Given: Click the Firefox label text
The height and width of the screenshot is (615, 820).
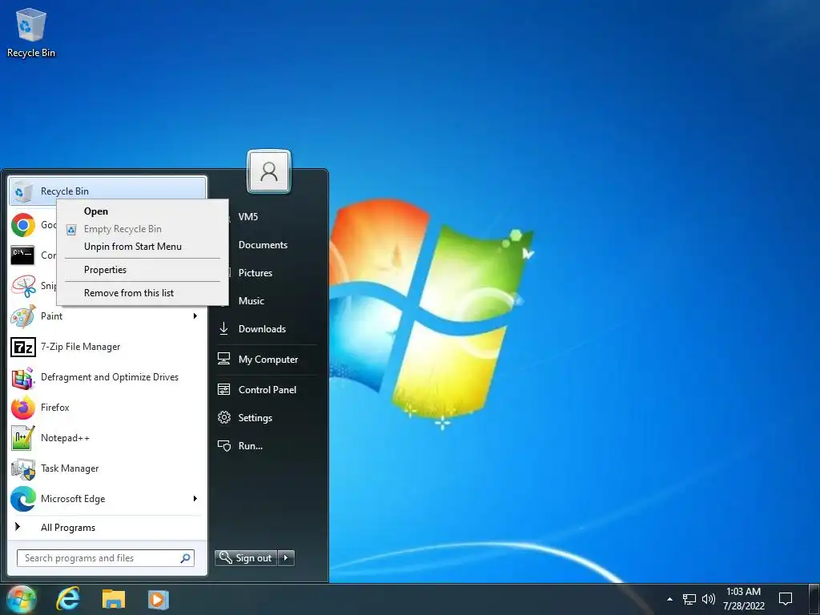Looking at the screenshot, I should [55, 408].
